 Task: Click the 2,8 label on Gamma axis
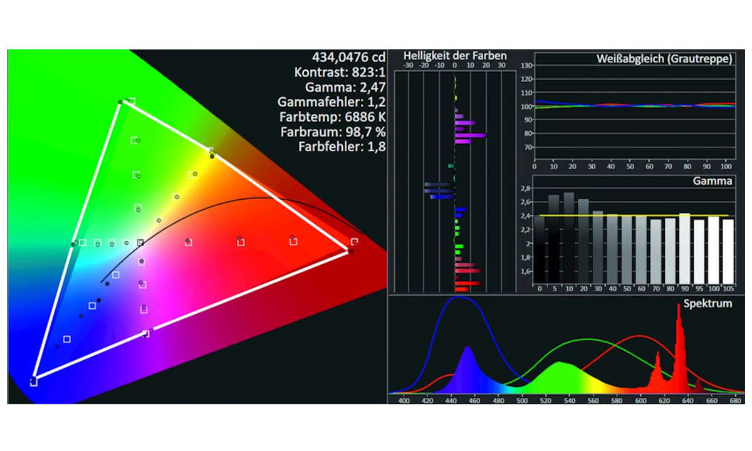pos(527,187)
